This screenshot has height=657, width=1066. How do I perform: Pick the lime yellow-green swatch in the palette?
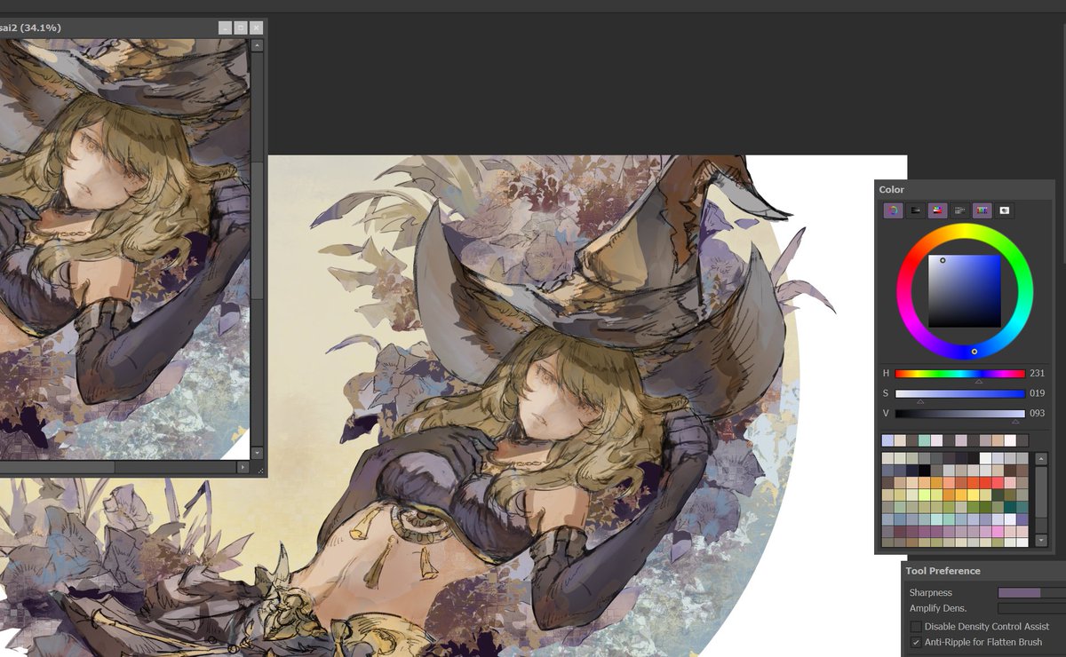tap(925, 495)
